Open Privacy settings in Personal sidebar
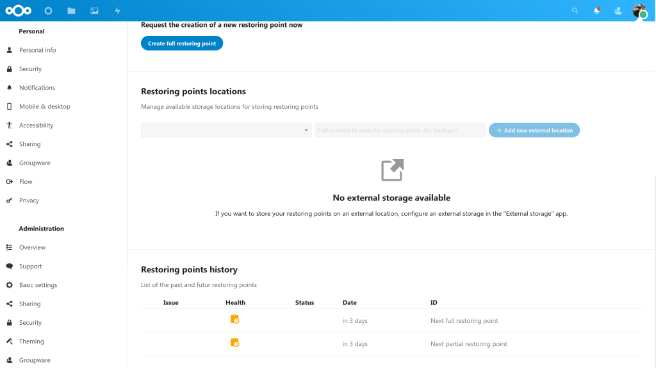The image size is (656, 369). (29, 201)
